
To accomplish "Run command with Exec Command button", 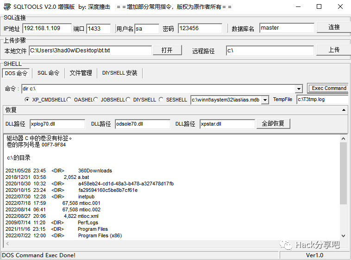I will click(329, 88).
